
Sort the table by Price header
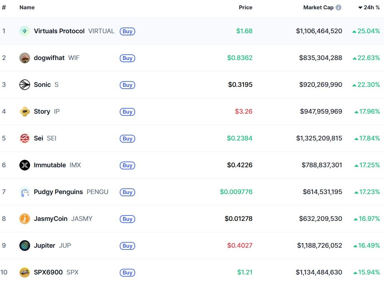[245, 8]
